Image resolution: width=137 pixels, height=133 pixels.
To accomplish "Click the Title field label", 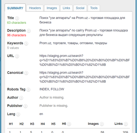I will (x=11, y=18).
